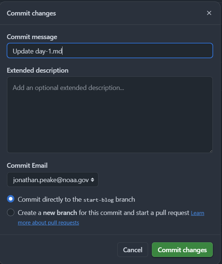This screenshot has width=222, height=264.
Task: Click the 'Update day-1.md' commit message field
Action: [x=110, y=51]
